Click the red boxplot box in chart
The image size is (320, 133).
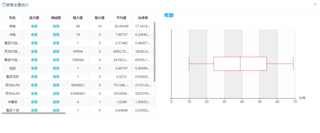[240, 64]
